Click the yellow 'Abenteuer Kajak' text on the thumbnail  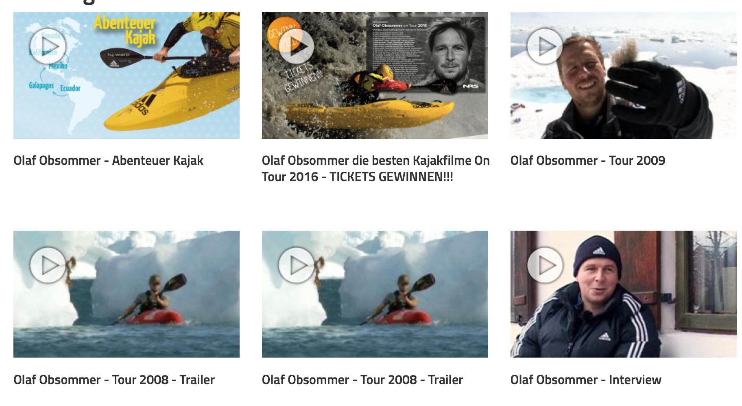[x=124, y=31]
